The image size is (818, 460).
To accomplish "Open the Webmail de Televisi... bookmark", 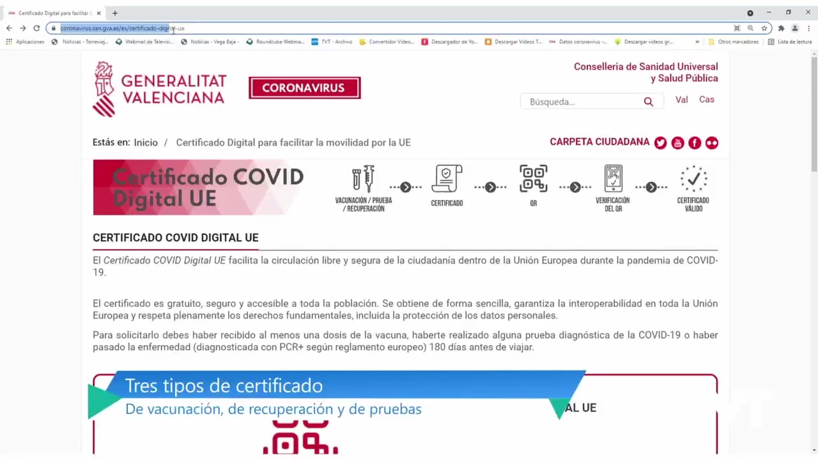I will pos(144,42).
